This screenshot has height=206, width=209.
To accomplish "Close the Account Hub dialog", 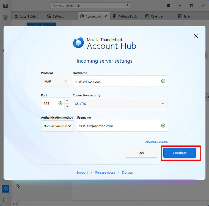I will 196,36.
